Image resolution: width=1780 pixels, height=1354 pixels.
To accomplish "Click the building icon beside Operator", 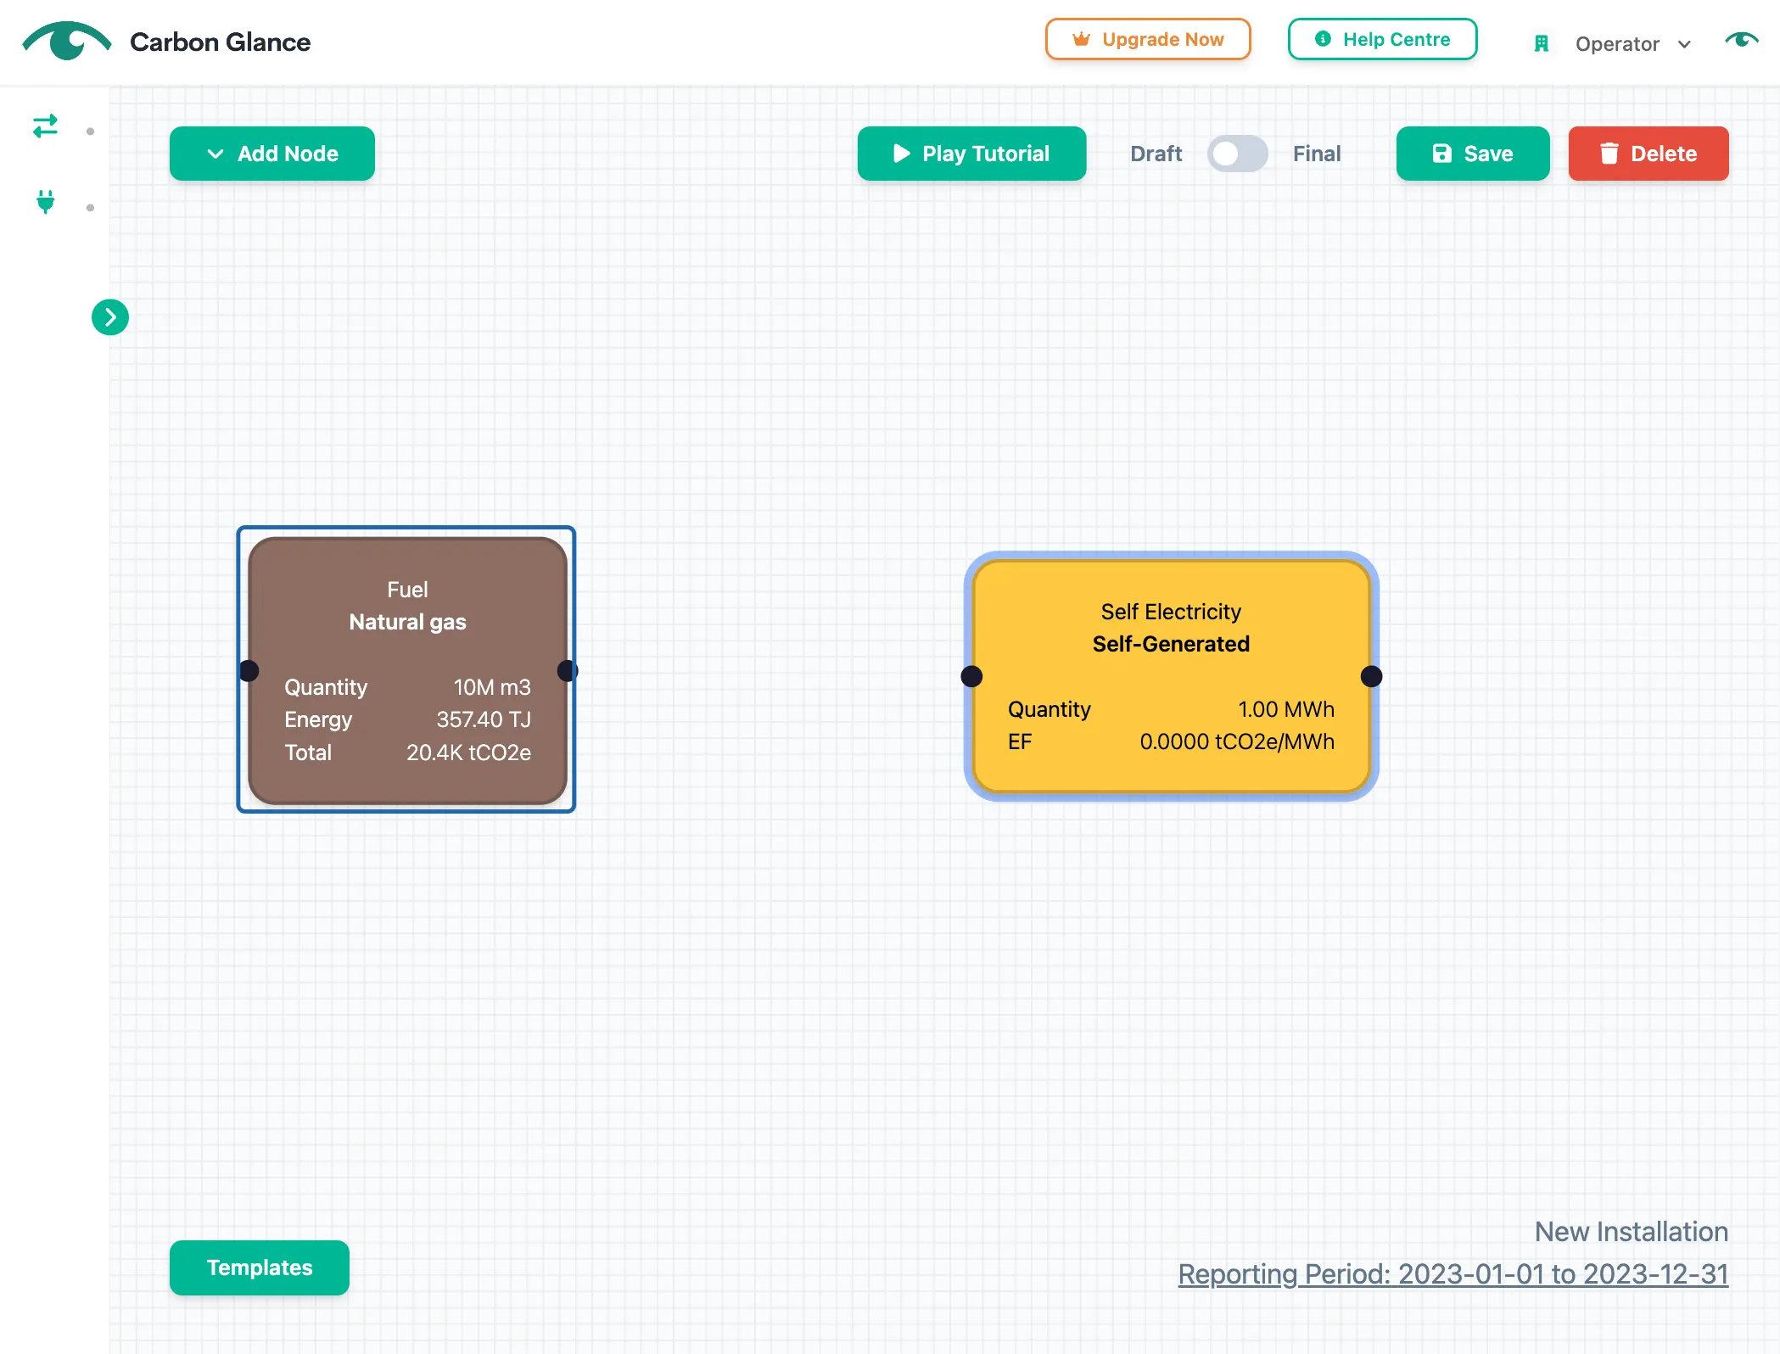I will (1542, 44).
